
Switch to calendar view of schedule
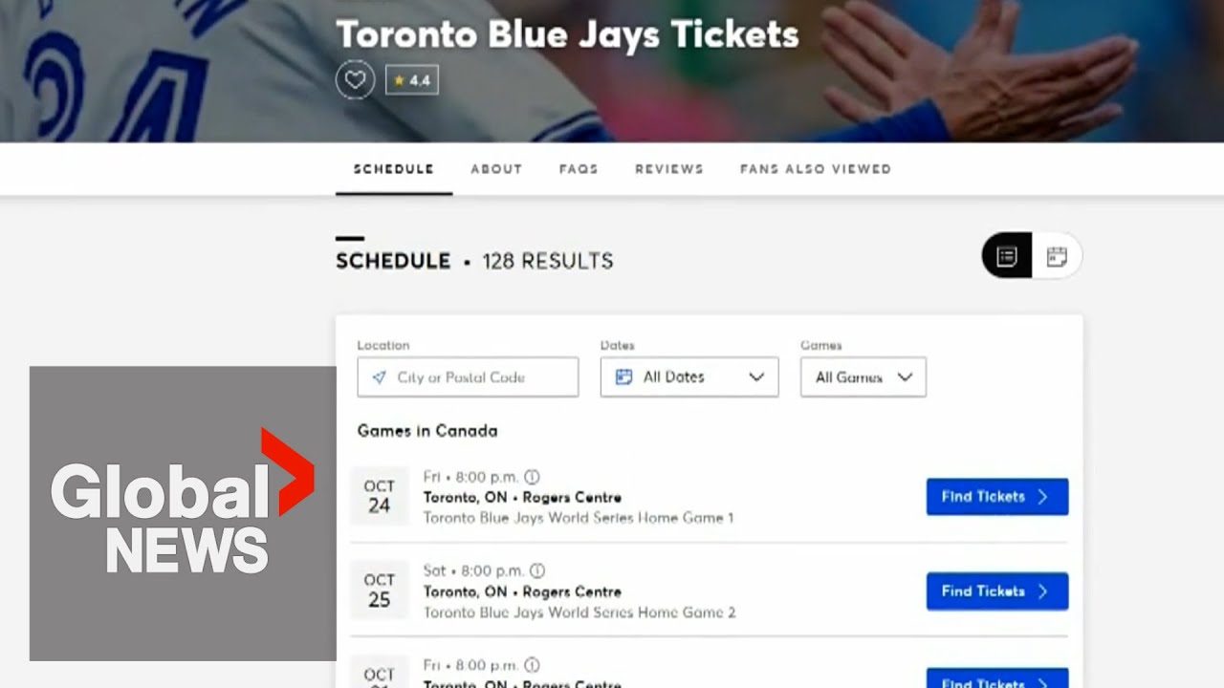1057,256
